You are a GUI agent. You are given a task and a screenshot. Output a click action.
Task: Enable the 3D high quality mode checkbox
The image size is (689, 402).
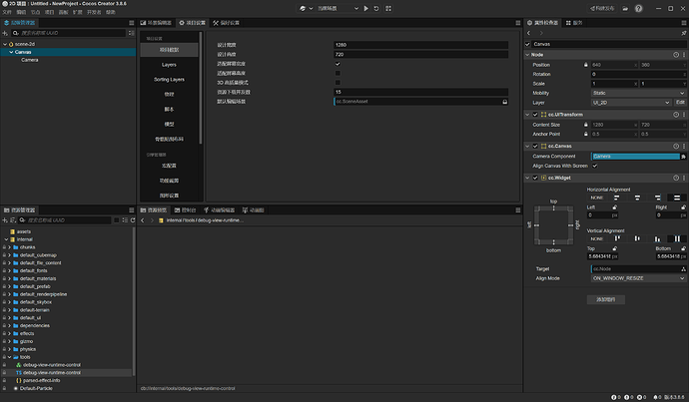coord(338,83)
